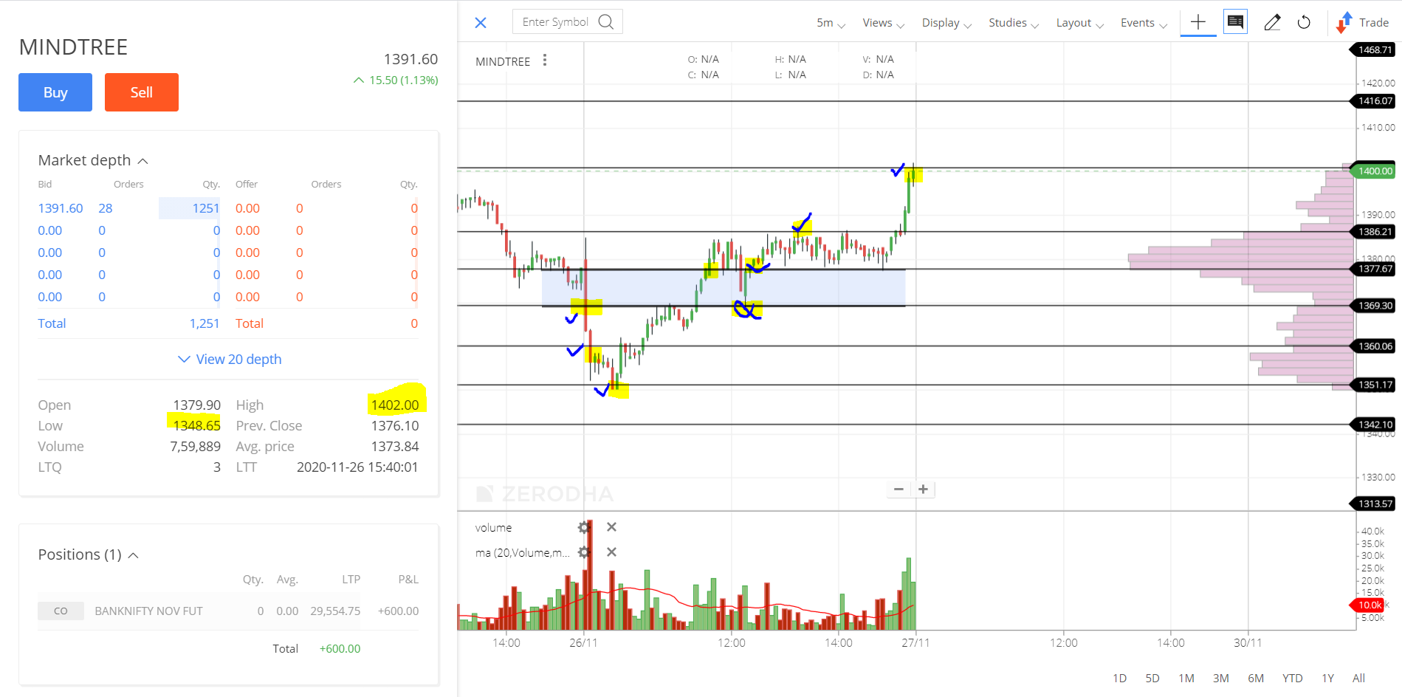
Task: Remove the volume study with its X
Action: pos(611,527)
